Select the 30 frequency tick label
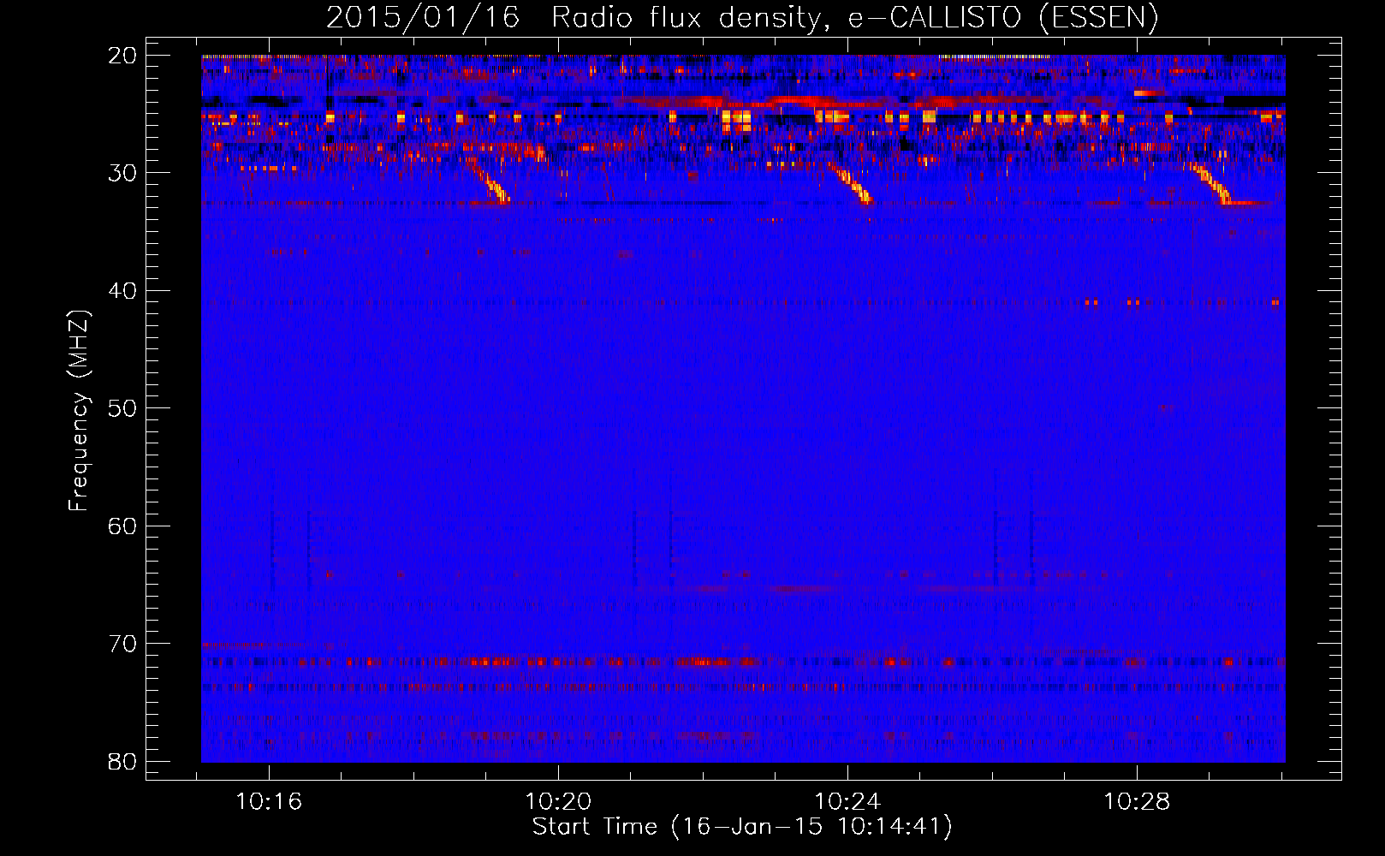Screen dimensions: 1385x856 tap(123, 173)
